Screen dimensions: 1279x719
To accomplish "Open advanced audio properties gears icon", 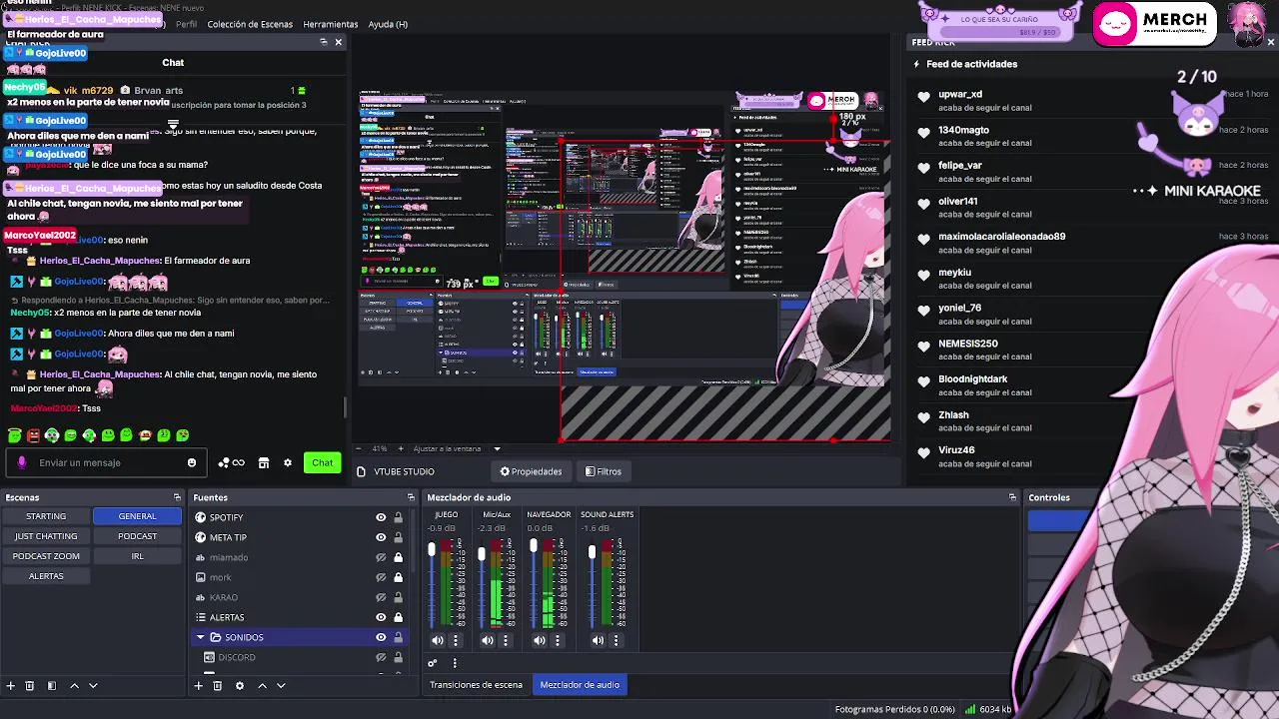I will point(433,662).
